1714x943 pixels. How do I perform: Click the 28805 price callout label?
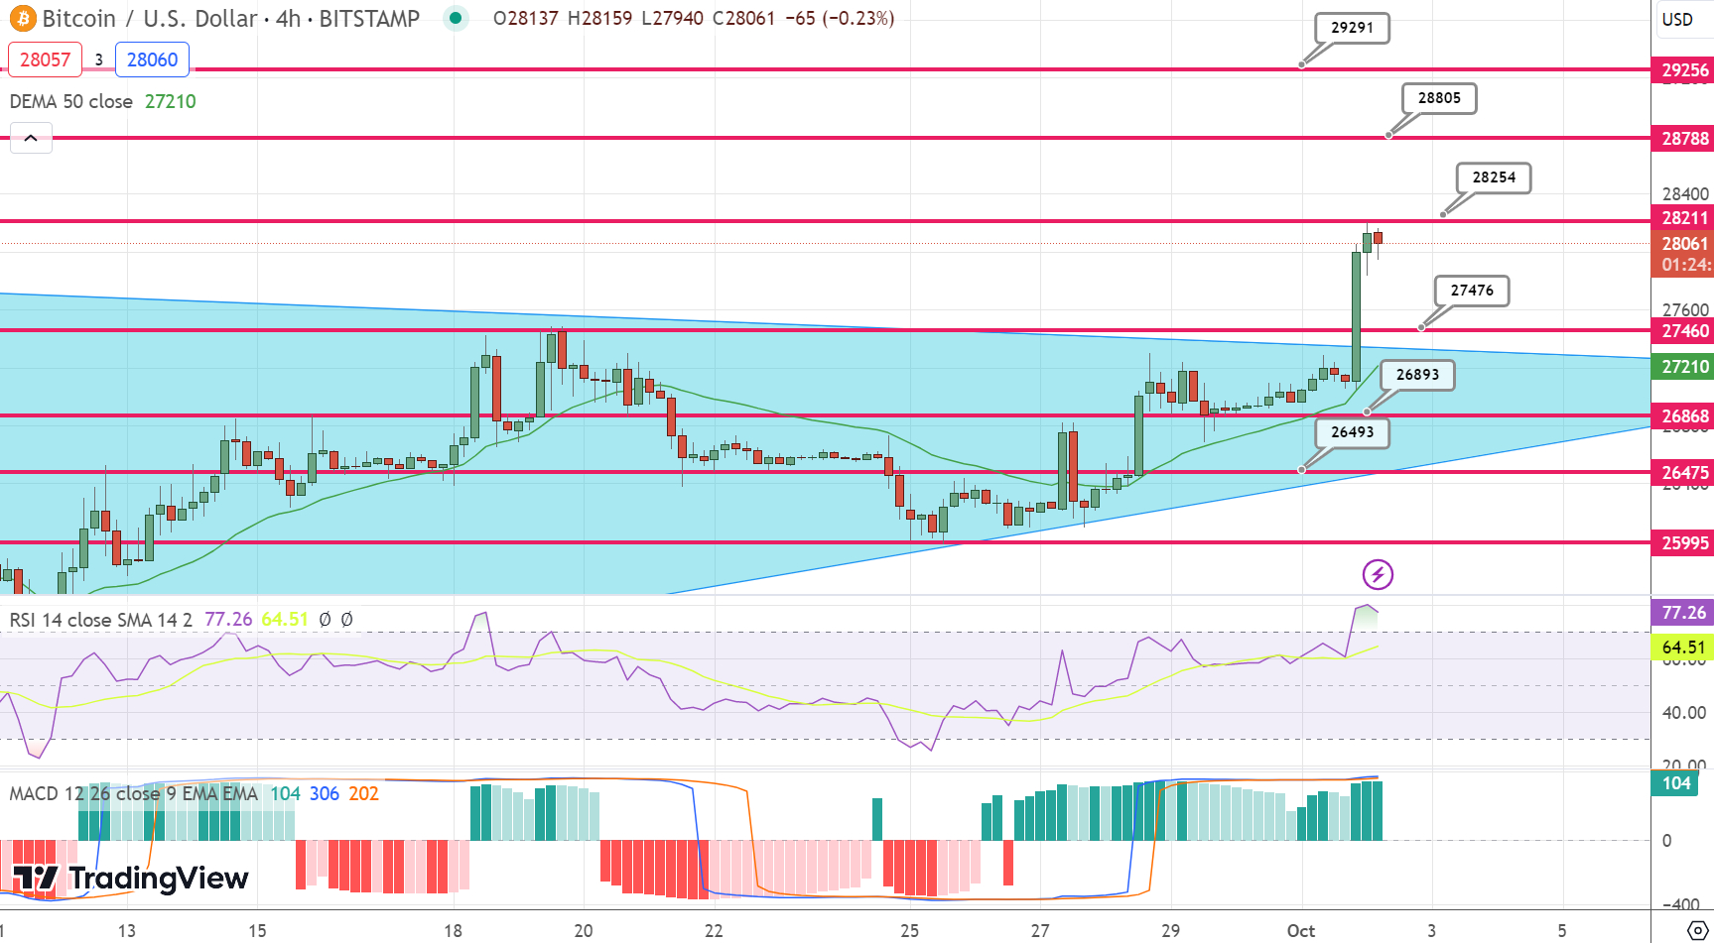pyautogui.click(x=1439, y=98)
